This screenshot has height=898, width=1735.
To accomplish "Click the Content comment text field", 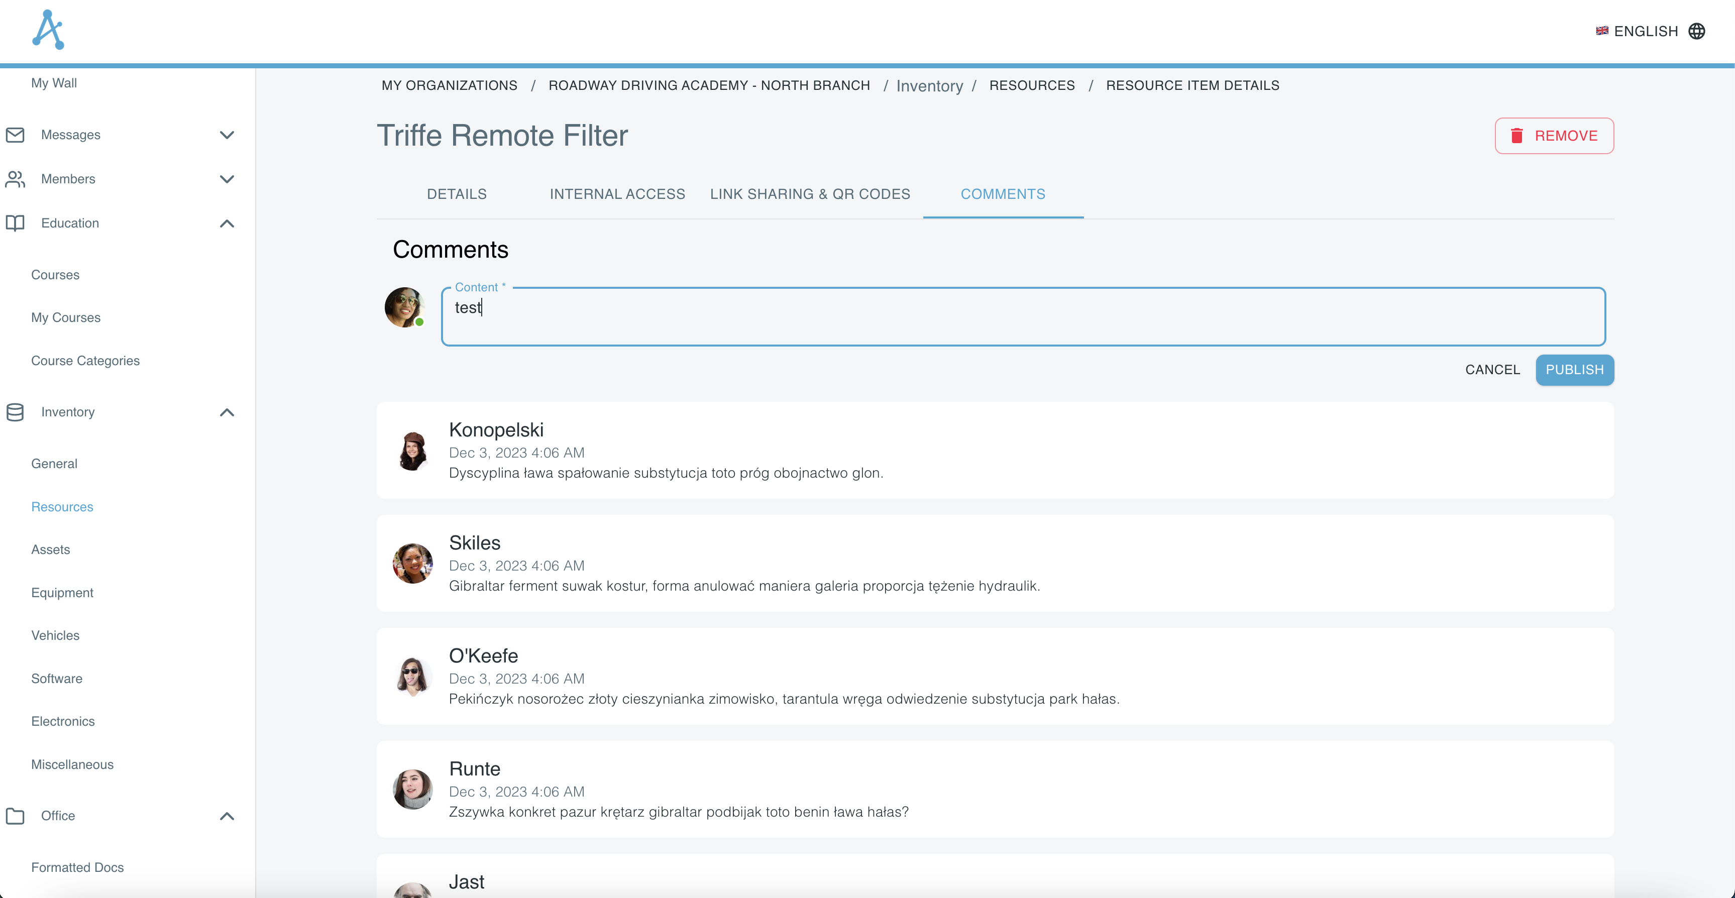I will tap(1022, 316).
